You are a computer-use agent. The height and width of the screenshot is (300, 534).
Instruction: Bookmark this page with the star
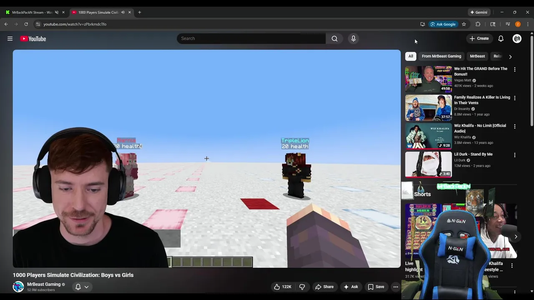click(x=463, y=24)
